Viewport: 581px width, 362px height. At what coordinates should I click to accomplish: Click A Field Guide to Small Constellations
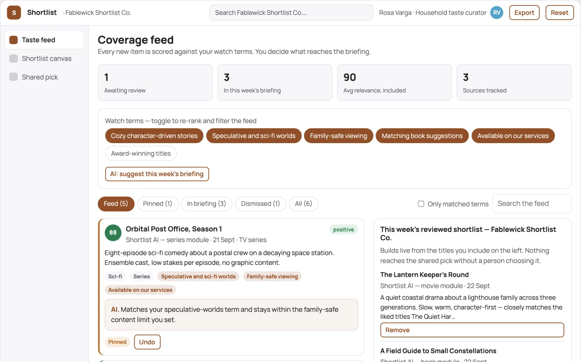pyautogui.click(x=438, y=351)
